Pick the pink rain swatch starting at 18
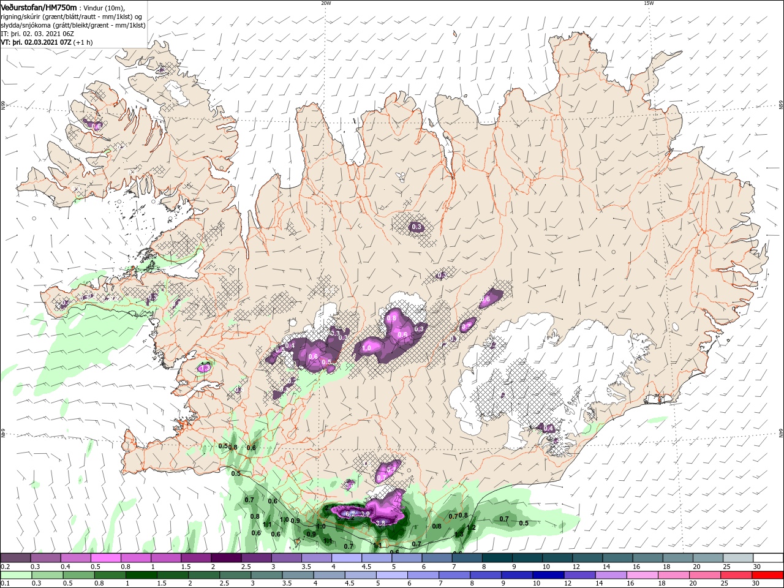The width and height of the screenshot is (784, 588). point(673,575)
